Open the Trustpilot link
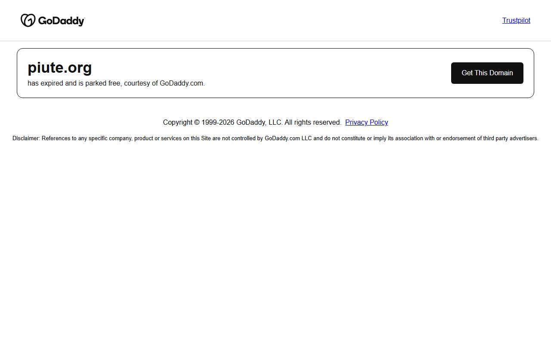 (516, 20)
